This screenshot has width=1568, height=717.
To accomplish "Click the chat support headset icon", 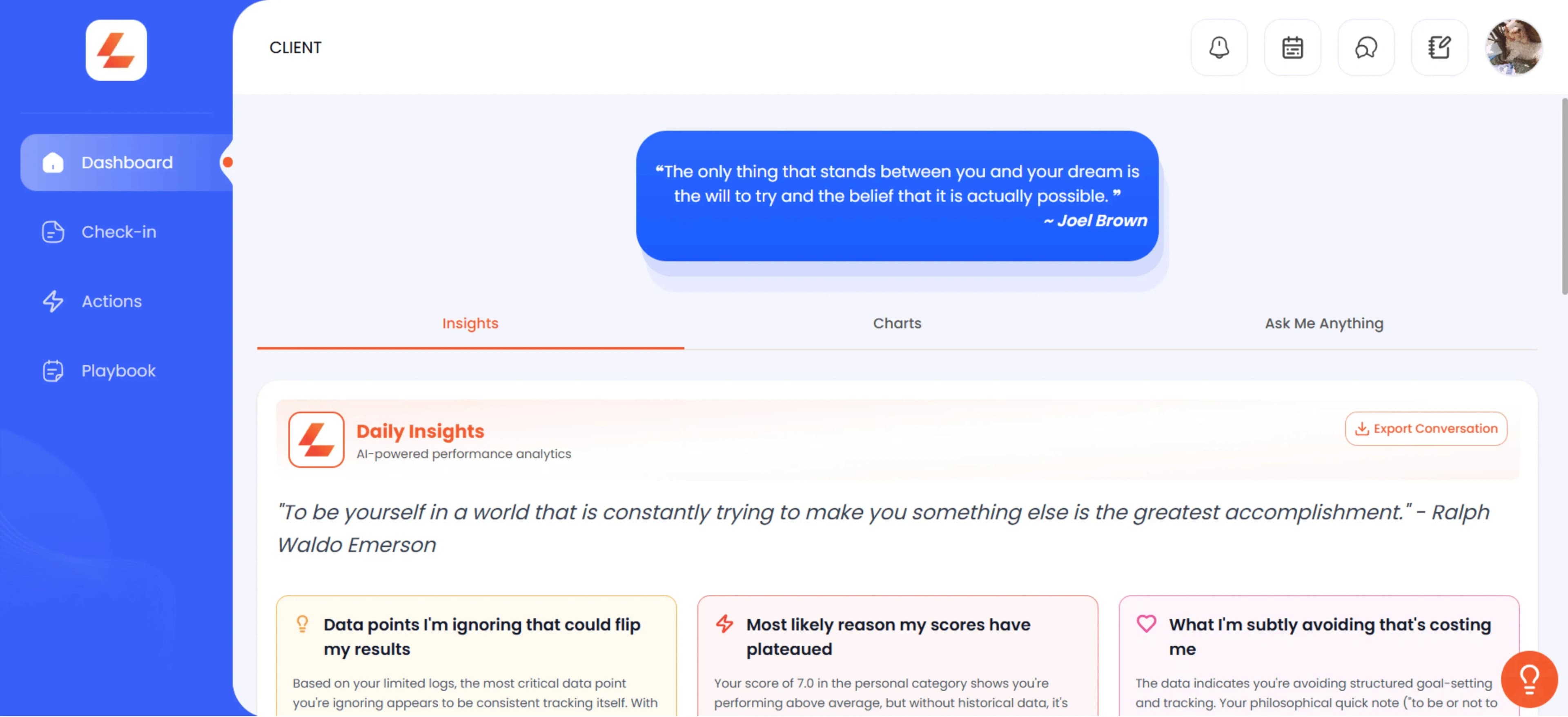I will pos(1366,47).
